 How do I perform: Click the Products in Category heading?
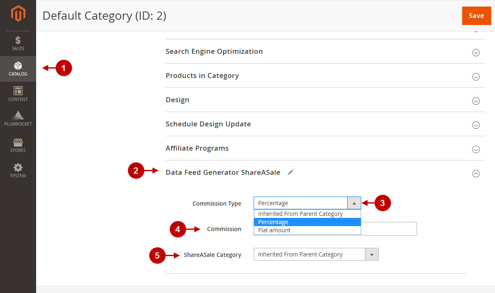click(202, 76)
